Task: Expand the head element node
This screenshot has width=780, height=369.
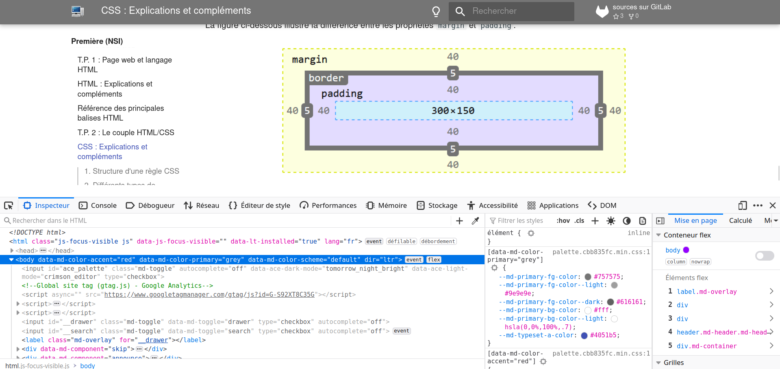Action: click(12, 251)
